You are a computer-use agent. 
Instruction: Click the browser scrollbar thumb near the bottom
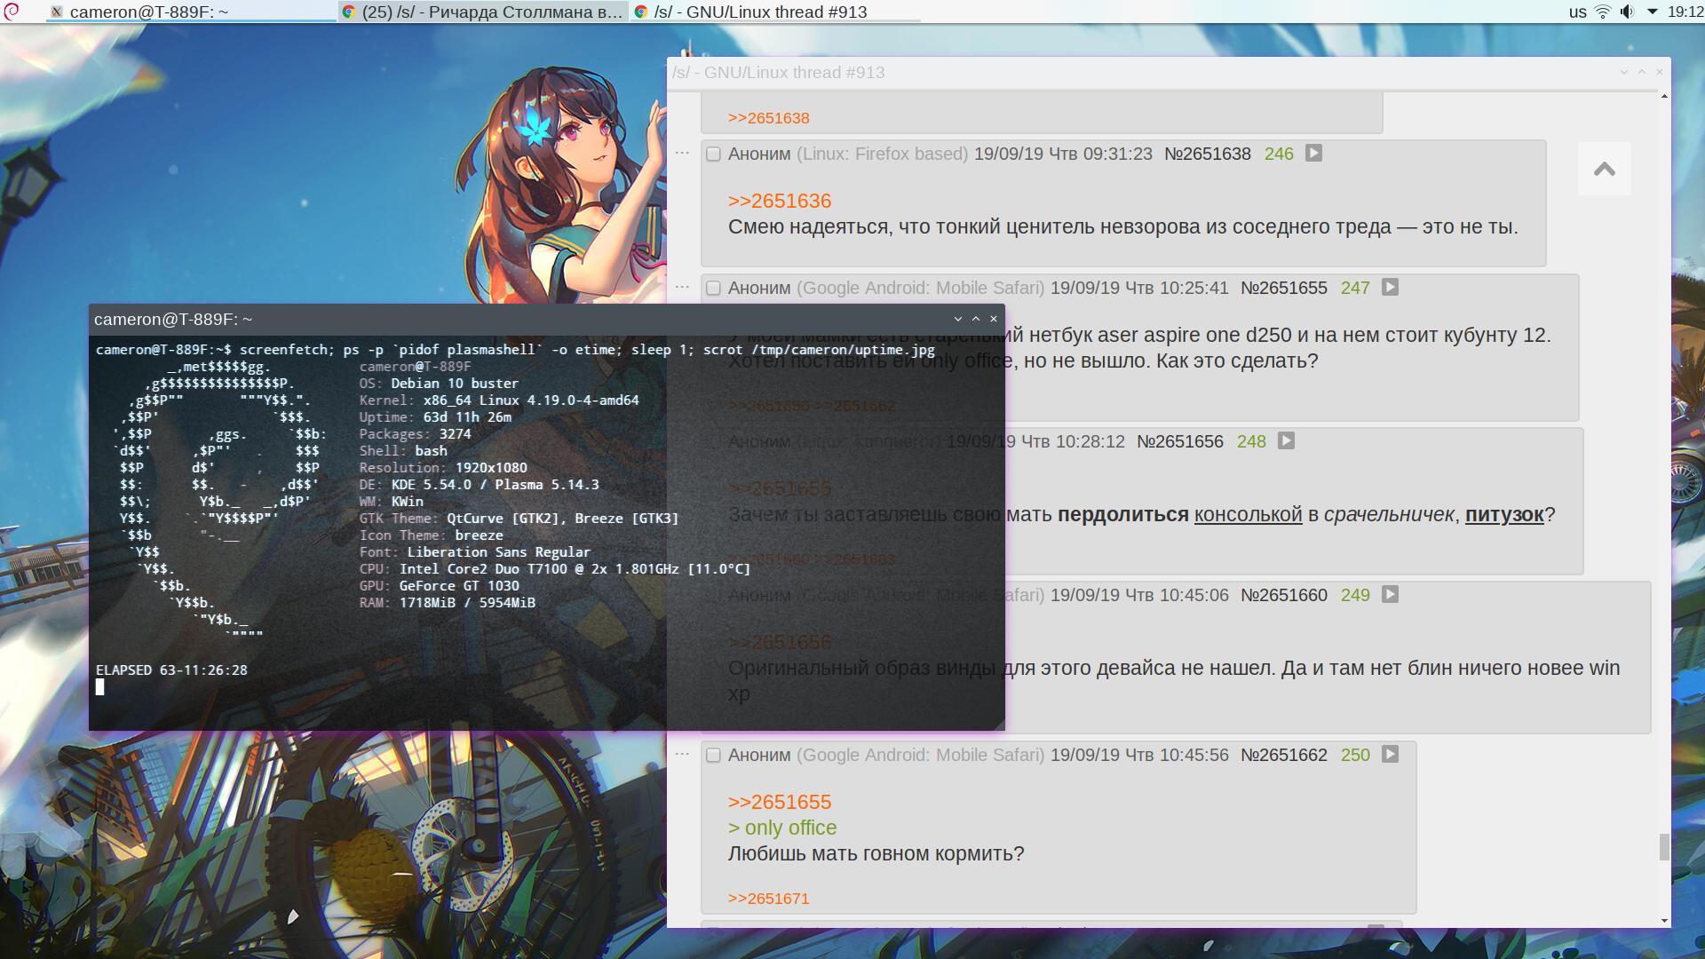(x=1664, y=847)
